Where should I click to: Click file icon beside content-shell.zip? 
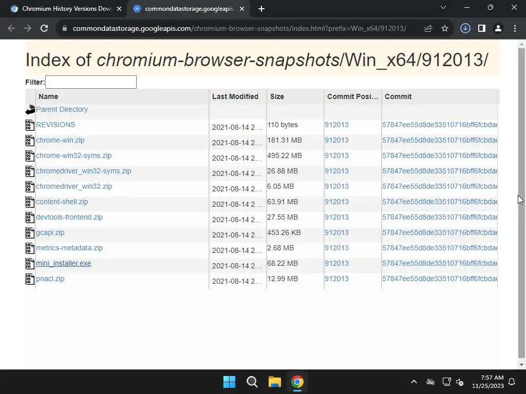(30, 202)
